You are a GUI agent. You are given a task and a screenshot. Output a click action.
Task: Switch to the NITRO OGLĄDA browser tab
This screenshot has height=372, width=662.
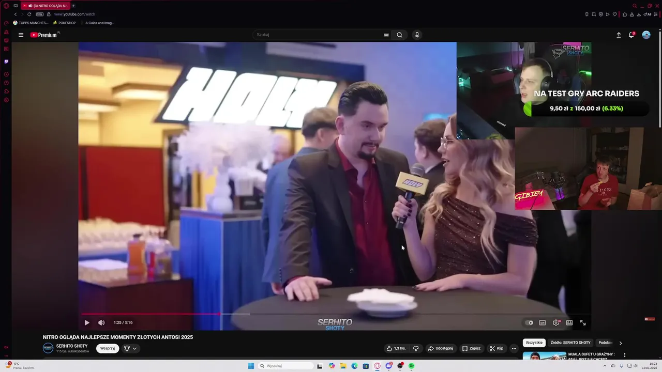(x=46, y=6)
